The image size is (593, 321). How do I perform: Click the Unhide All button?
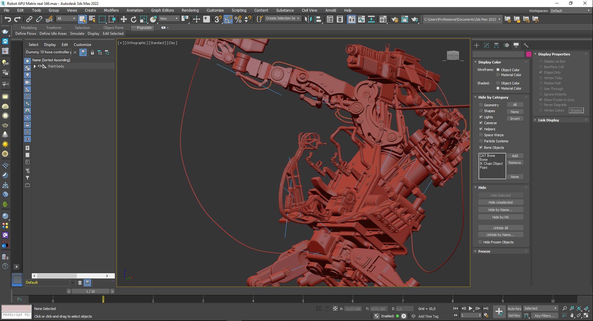500,228
